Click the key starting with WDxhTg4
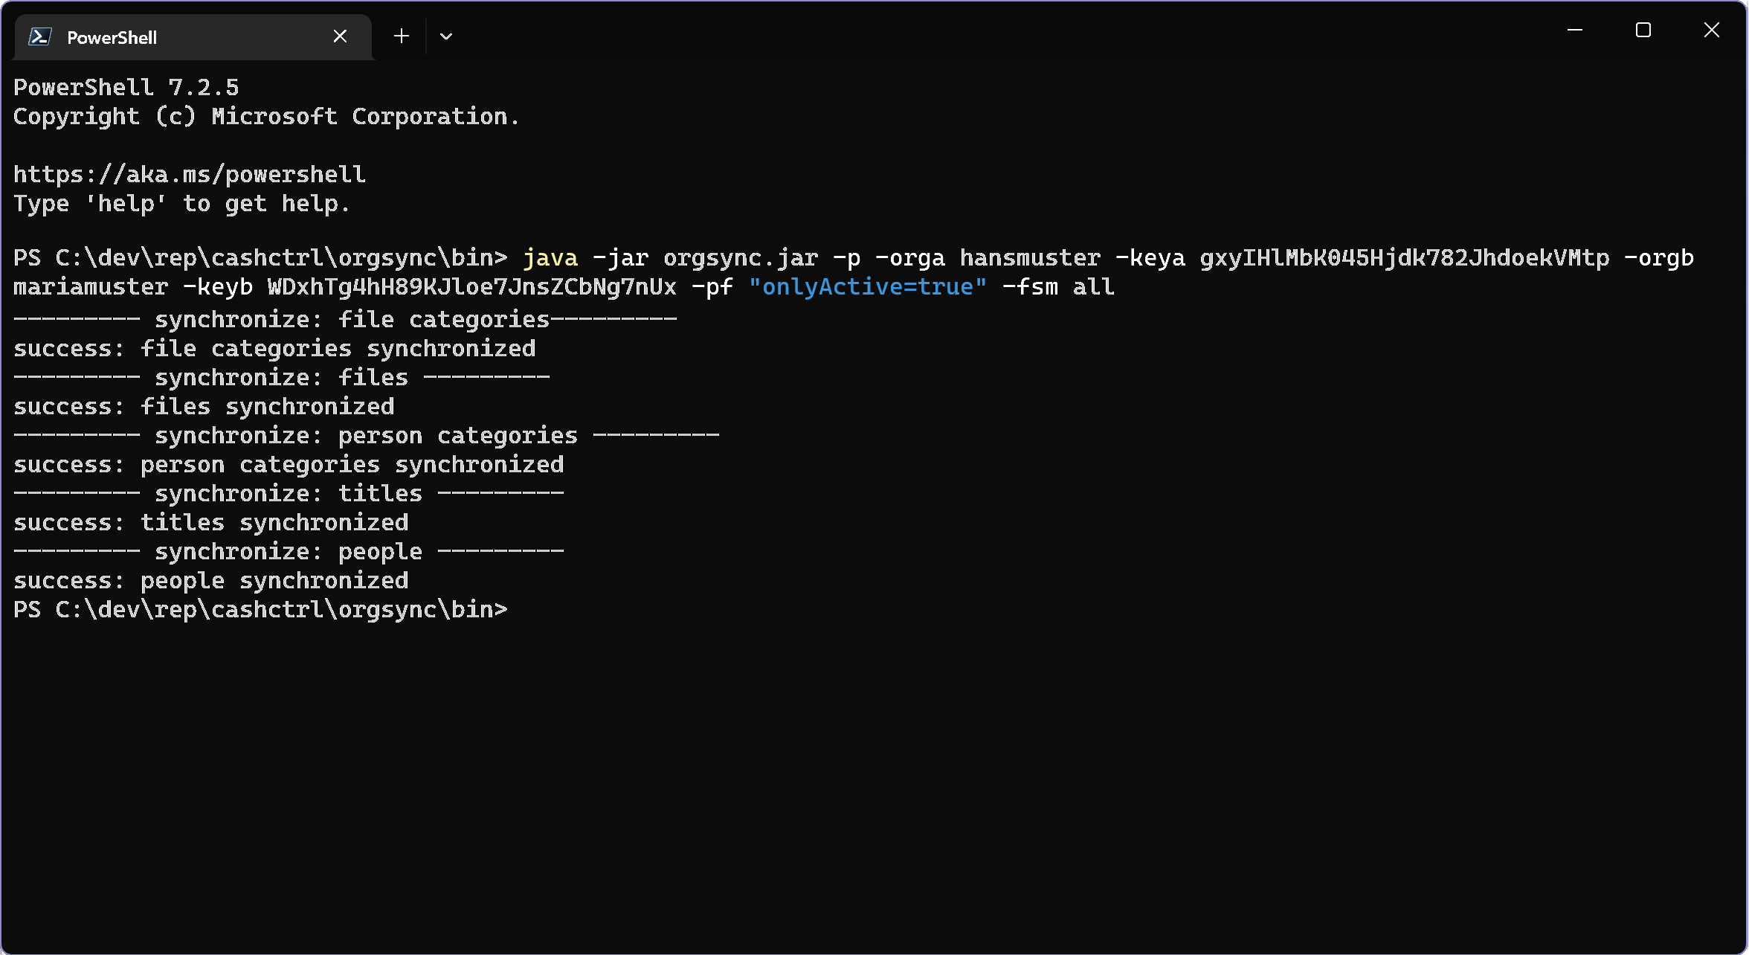1749x955 pixels. tap(472, 287)
